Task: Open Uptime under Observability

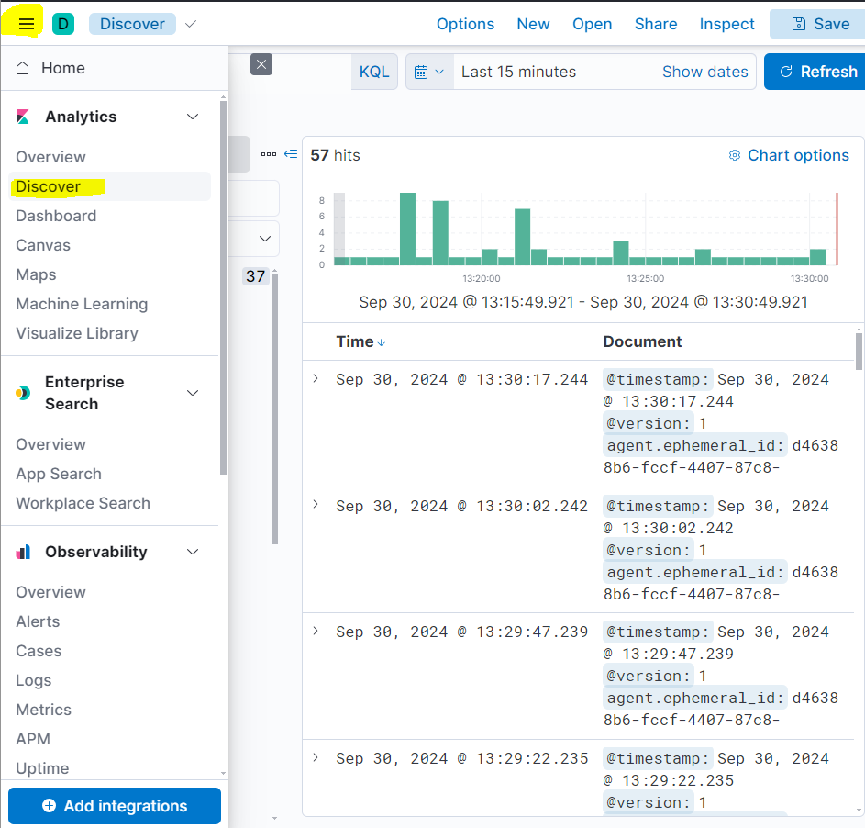Action: click(x=42, y=768)
